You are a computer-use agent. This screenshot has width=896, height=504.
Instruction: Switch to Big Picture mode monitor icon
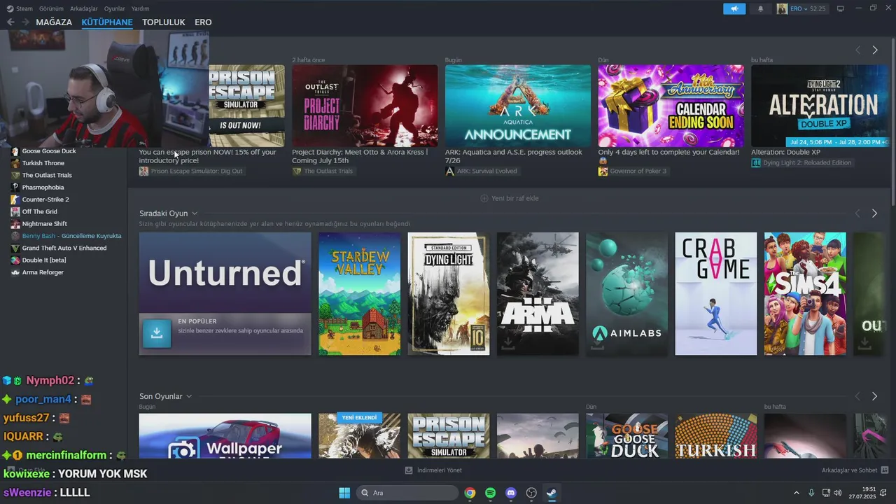(x=841, y=8)
